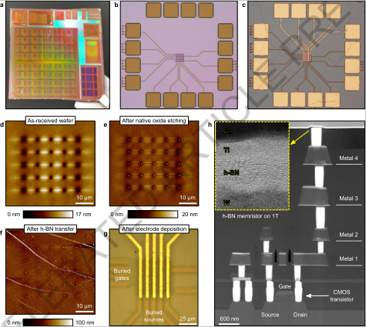Select the '10 µm' scale bar in panel f
Viewport: 366px width, 327px height.
(85, 308)
